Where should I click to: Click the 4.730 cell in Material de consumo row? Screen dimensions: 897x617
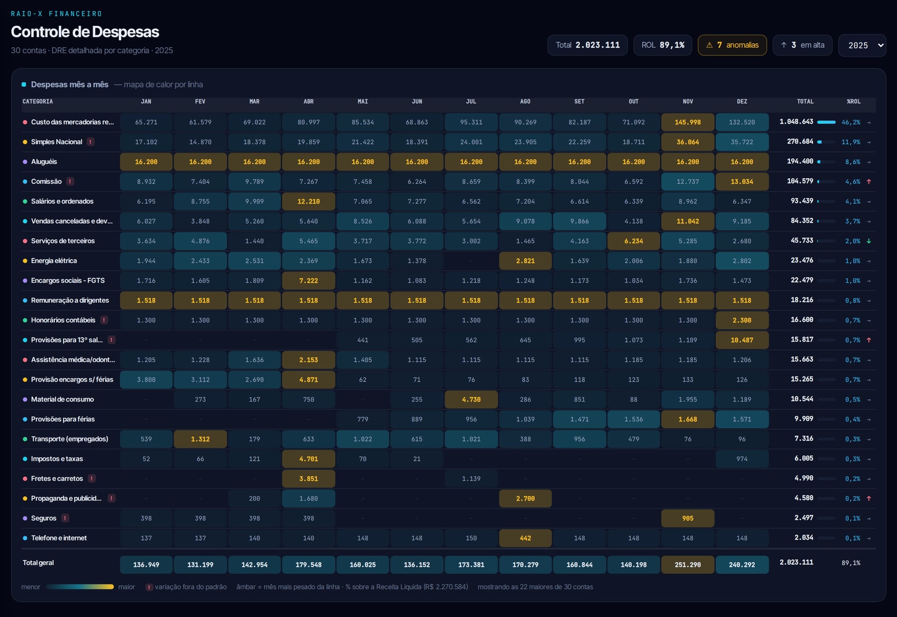(471, 399)
